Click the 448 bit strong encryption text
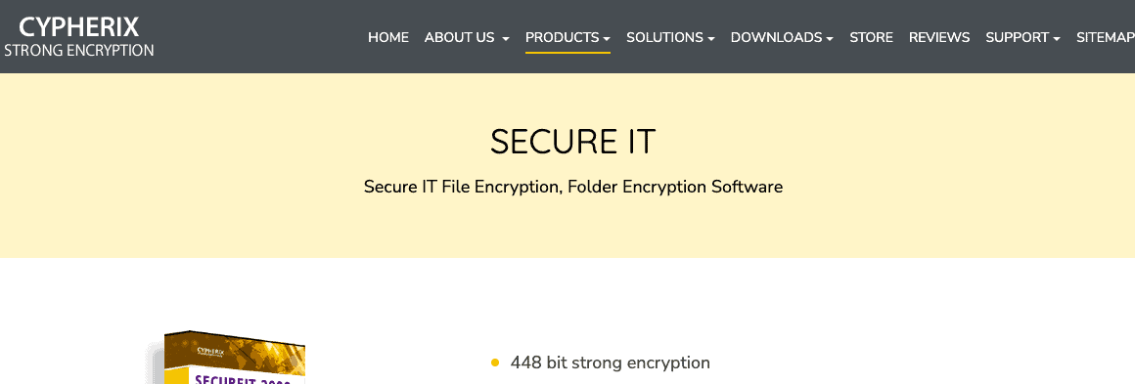 (611, 363)
